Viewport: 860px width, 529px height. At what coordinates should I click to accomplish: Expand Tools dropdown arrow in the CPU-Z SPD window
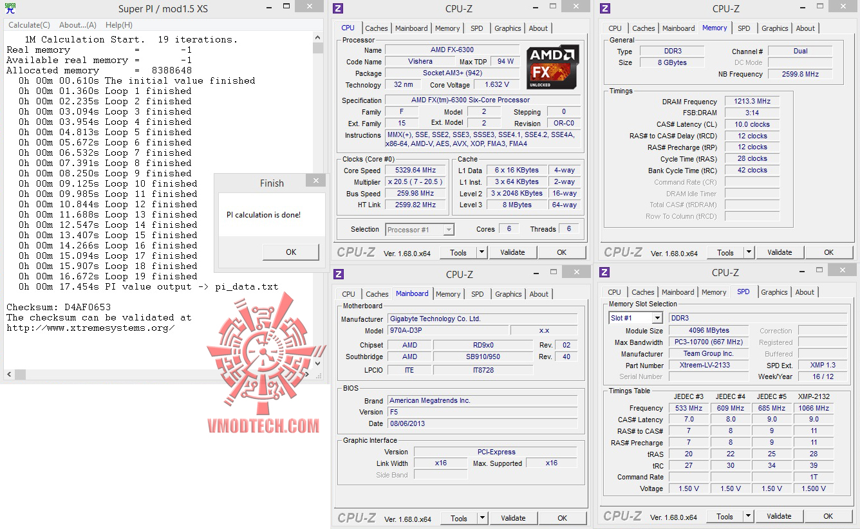coord(748,516)
